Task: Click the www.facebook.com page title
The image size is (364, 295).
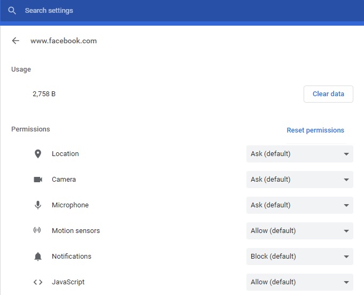Action: coord(64,41)
